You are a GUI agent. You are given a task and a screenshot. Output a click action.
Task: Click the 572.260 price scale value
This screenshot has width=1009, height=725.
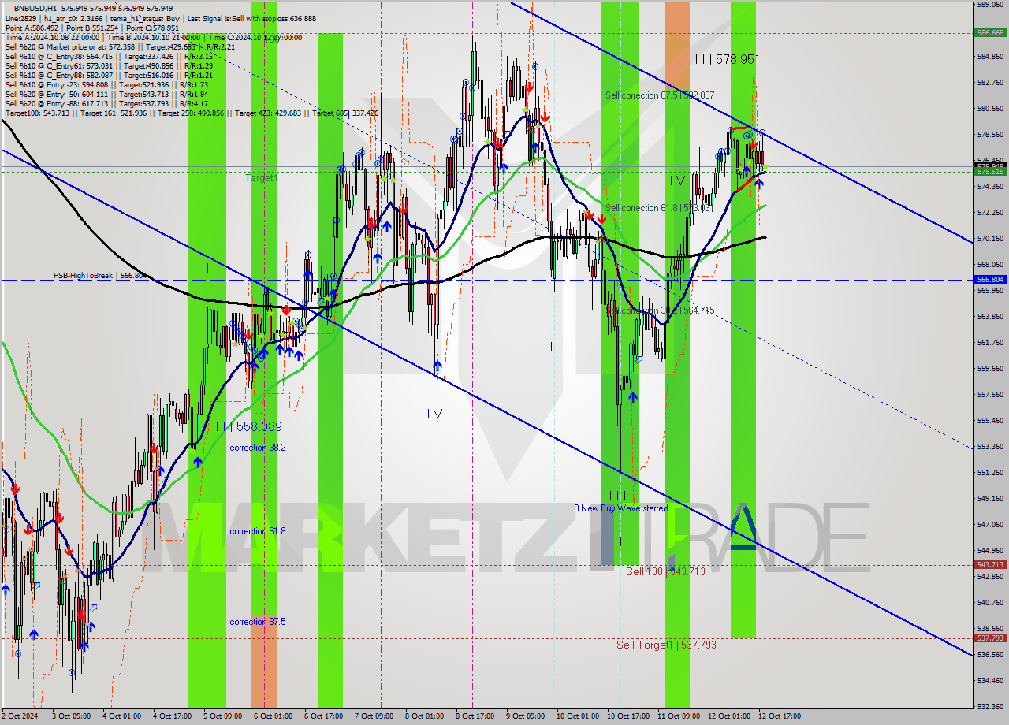[990, 212]
